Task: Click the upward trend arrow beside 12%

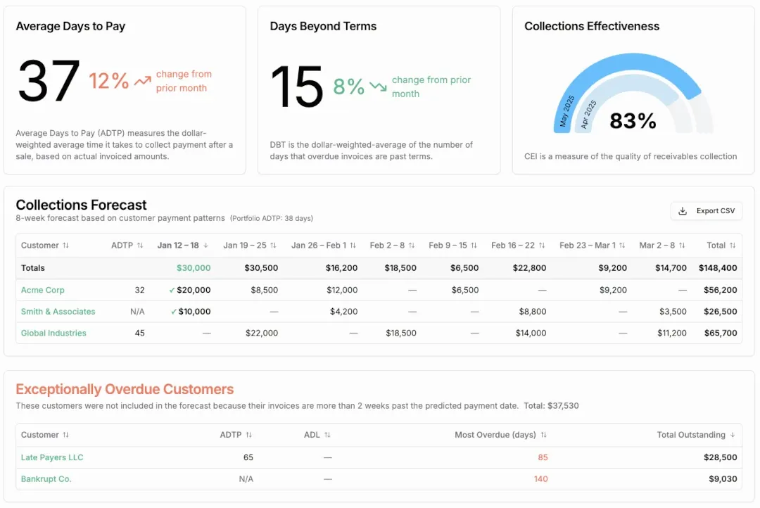Action: [142, 81]
